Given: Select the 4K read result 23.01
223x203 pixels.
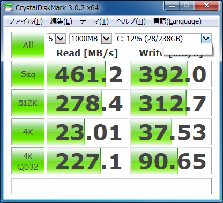Looking at the screenshot, I should coord(87,132).
